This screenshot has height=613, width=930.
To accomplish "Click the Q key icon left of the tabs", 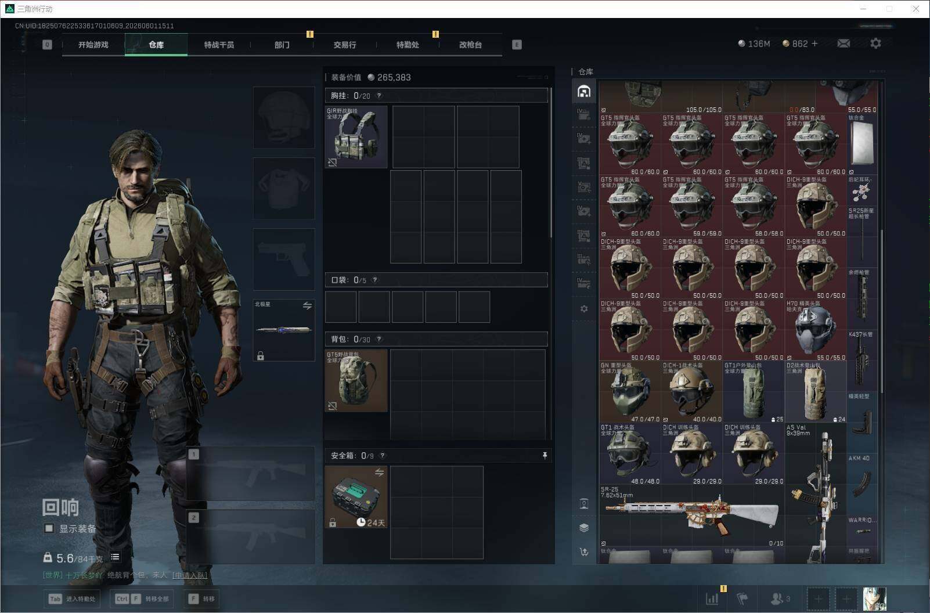I will pos(47,45).
